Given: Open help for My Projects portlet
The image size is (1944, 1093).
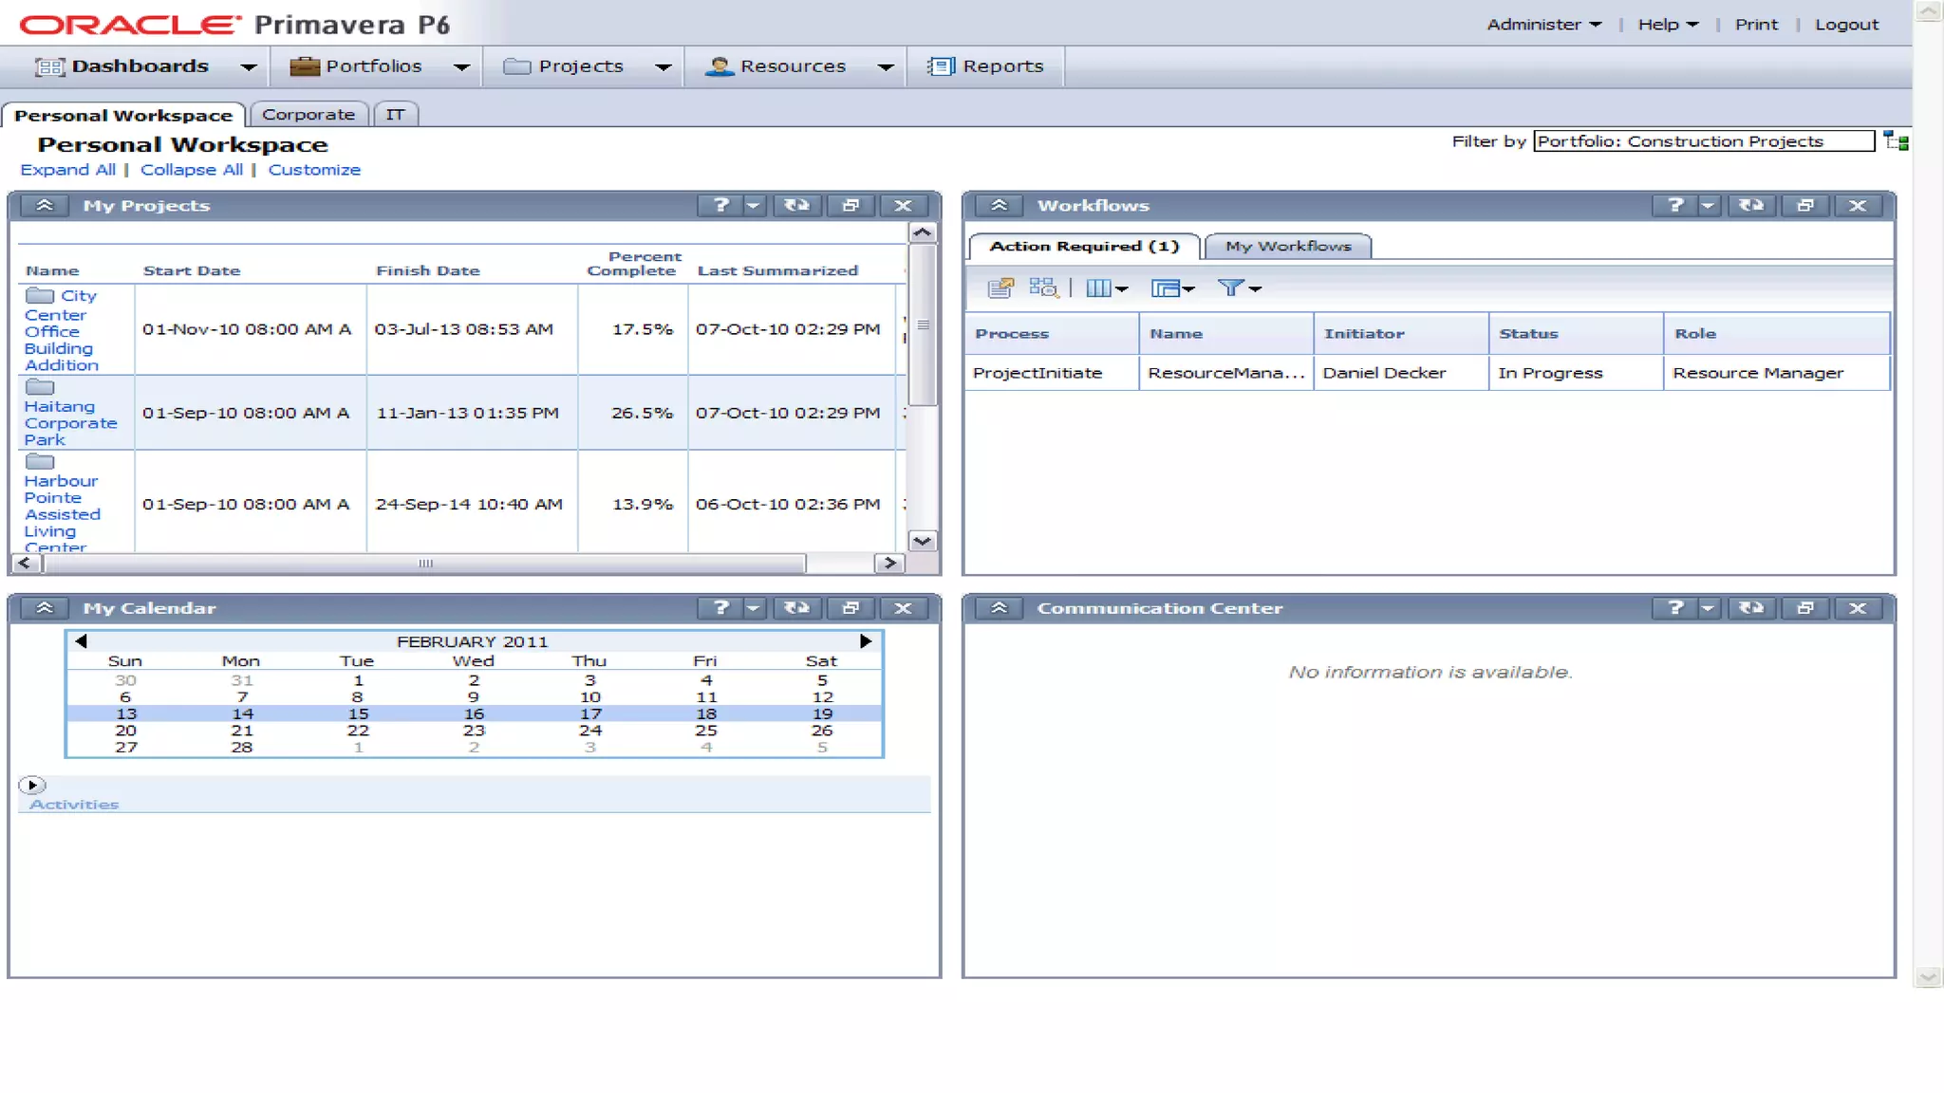Looking at the screenshot, I should point(720,205).
